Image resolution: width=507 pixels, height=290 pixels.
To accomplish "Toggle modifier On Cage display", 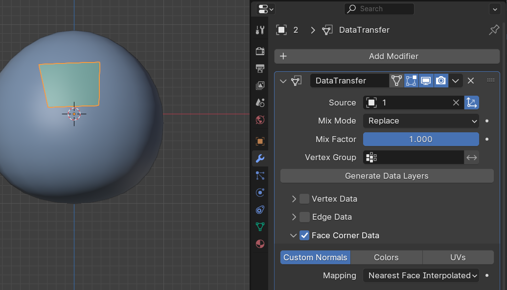I will [396, 81].
